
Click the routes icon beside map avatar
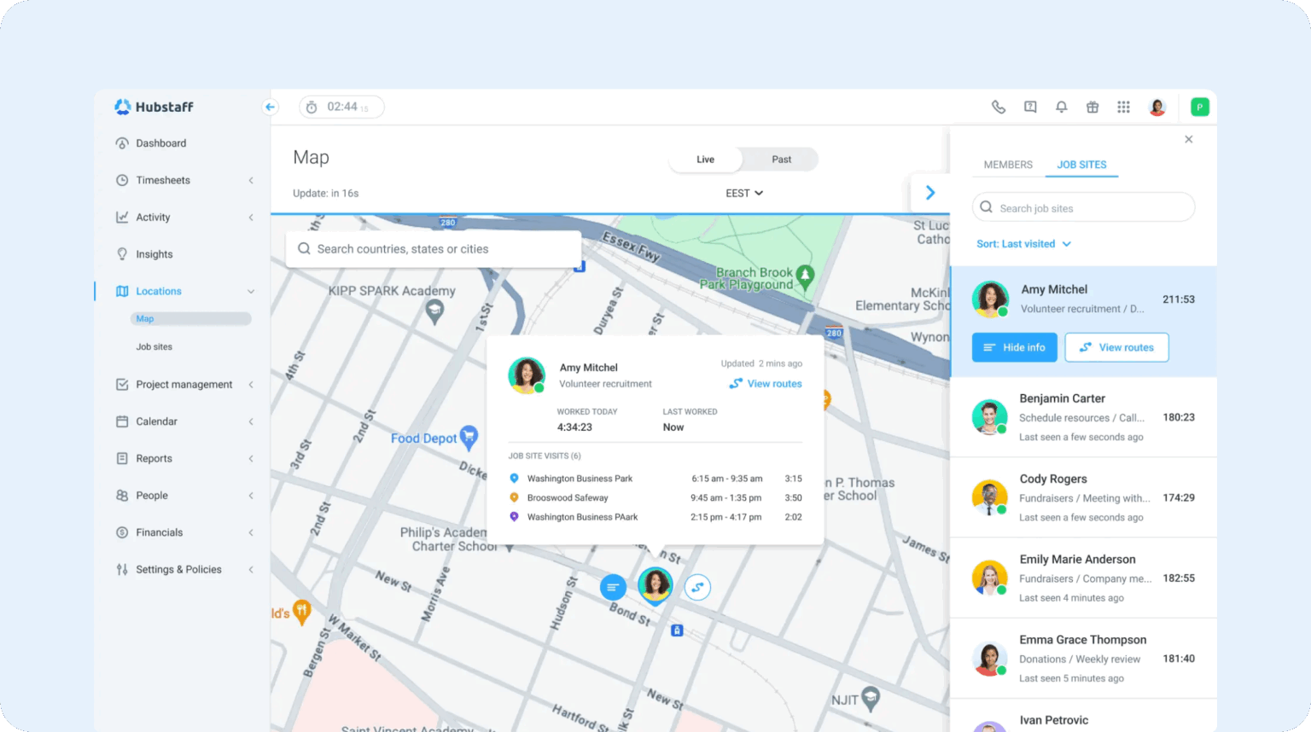tap(697, 587)
